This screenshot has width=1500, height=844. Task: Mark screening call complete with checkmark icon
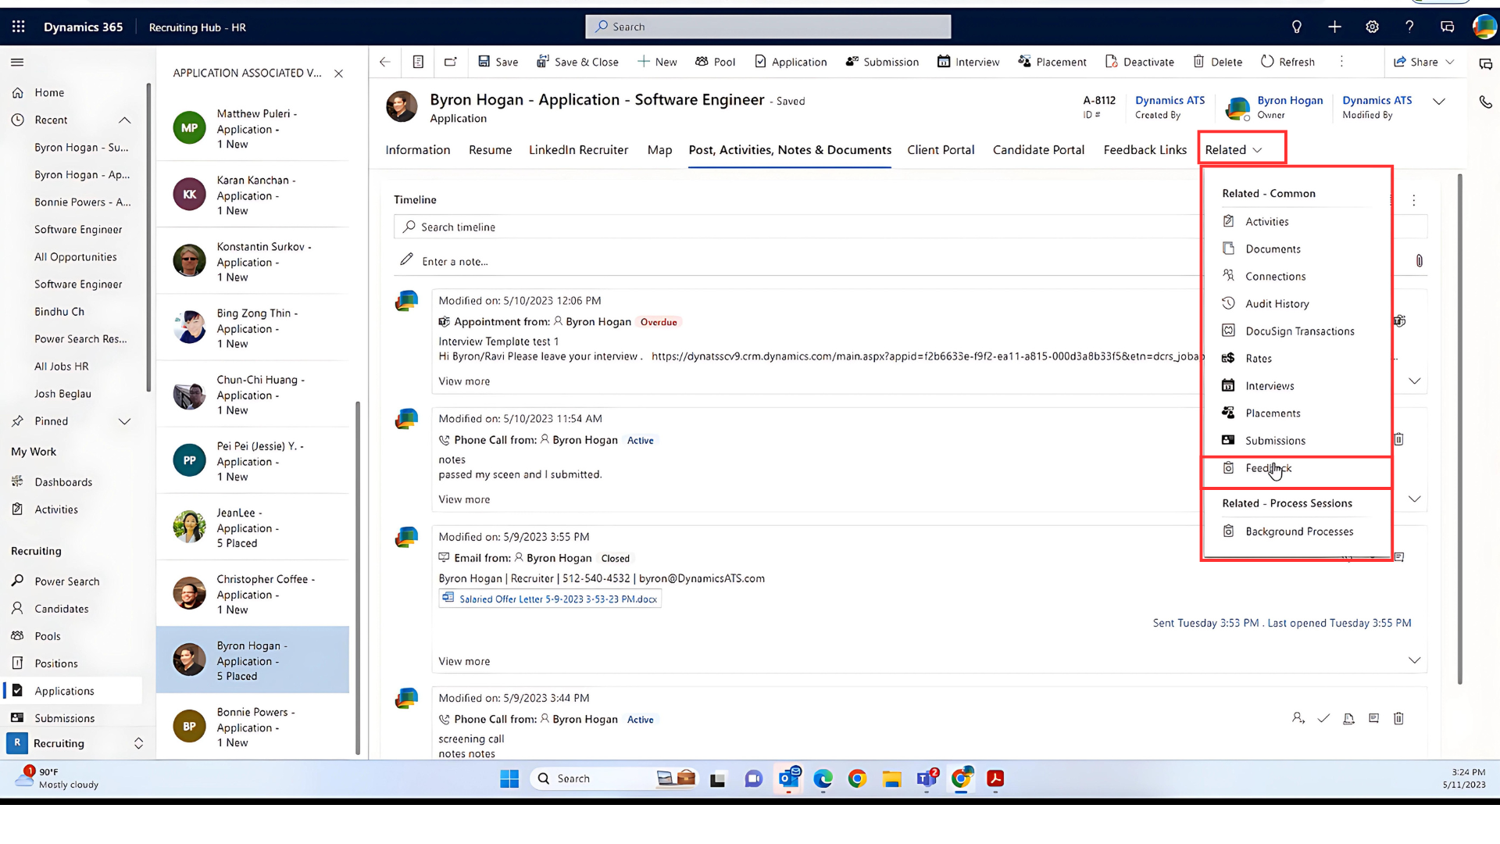[1323, 718]
